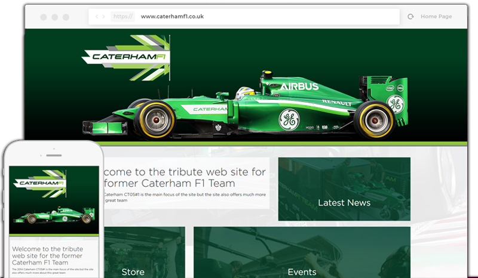The image size is (478, 278).
Task: Click the browser forward arrow
Action: pyautogui.click(x=103, y=17)
